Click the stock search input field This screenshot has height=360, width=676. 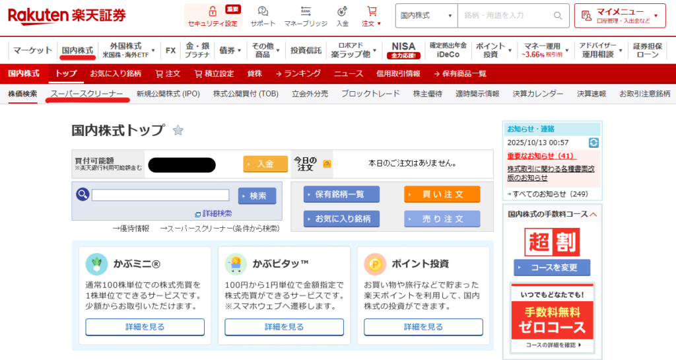click(160, 195)
